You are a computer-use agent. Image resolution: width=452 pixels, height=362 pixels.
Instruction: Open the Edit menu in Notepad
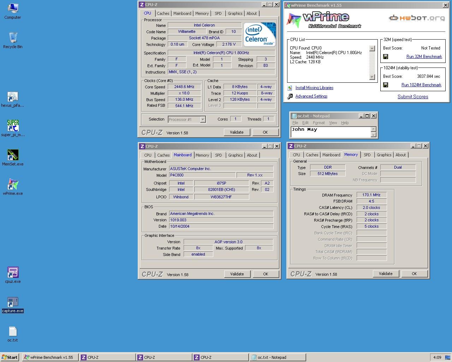(305, 123)
